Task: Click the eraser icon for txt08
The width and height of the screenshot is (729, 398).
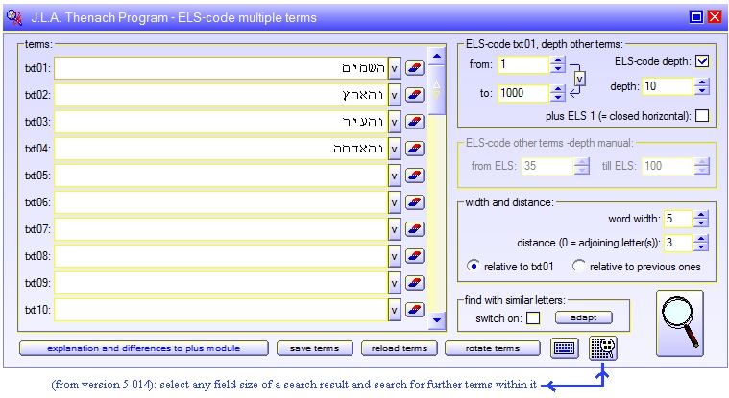Action: (415, 256)
